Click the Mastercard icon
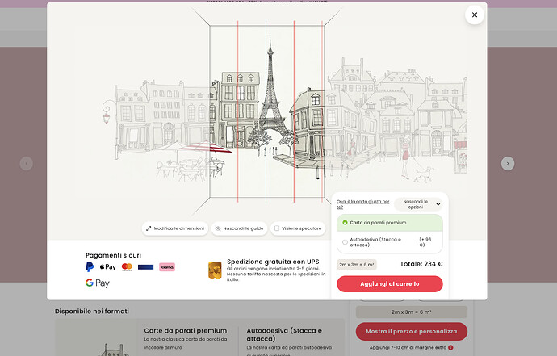The image size is (557, 356). pyautogui.click(x=127, y=267)
